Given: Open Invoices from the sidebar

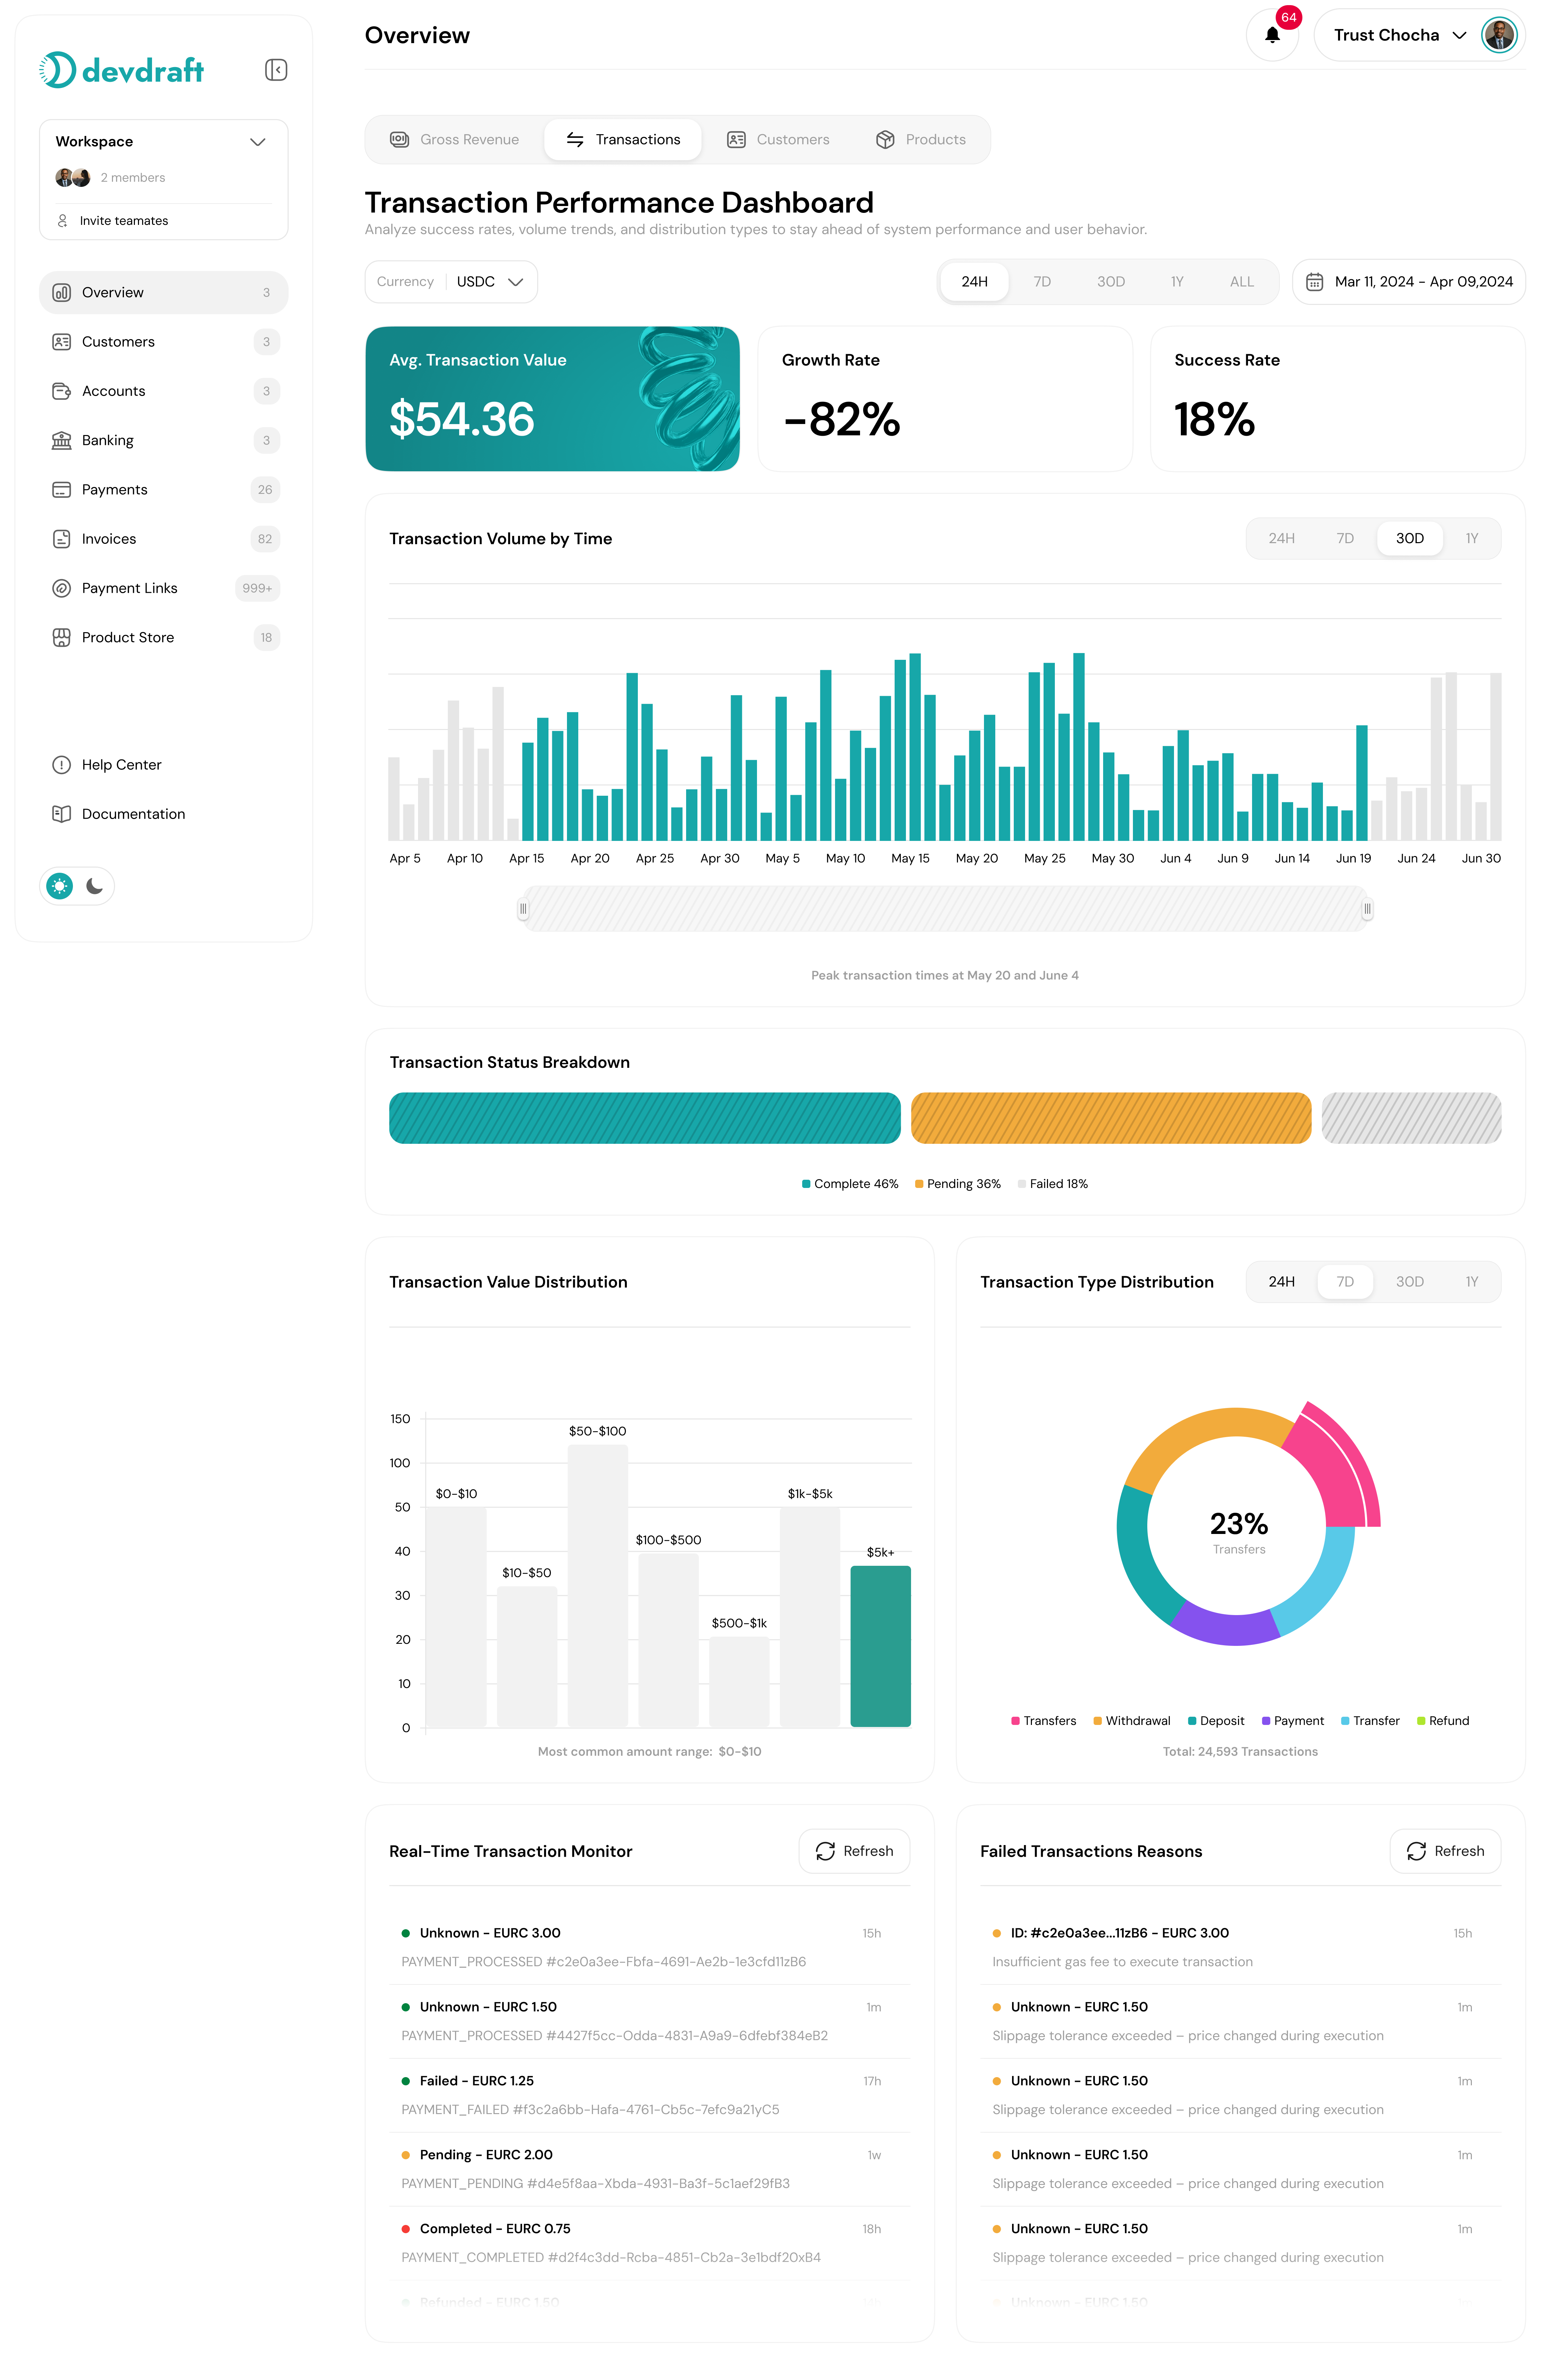Looking at the screenshot, I should (x=108, y=538).
